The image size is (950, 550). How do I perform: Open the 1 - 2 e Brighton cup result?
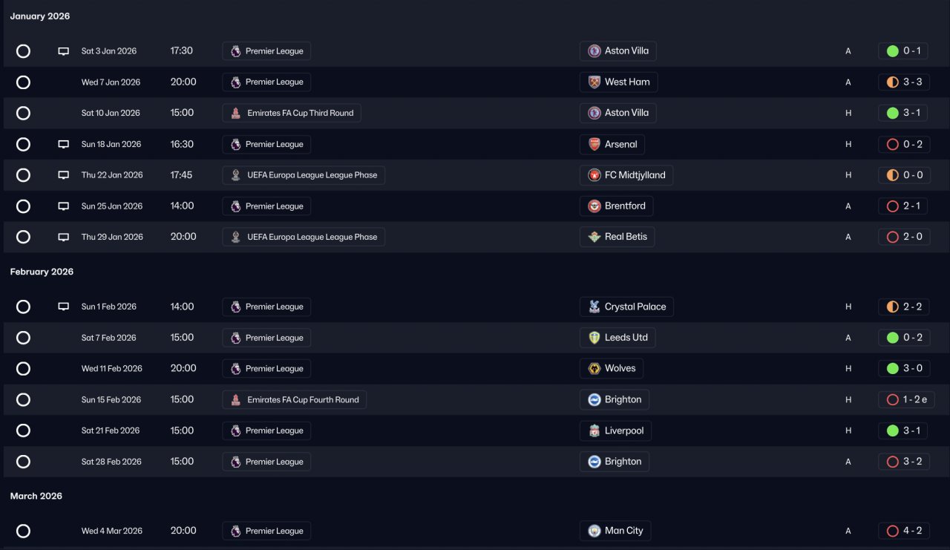click(x=906, y=399)
